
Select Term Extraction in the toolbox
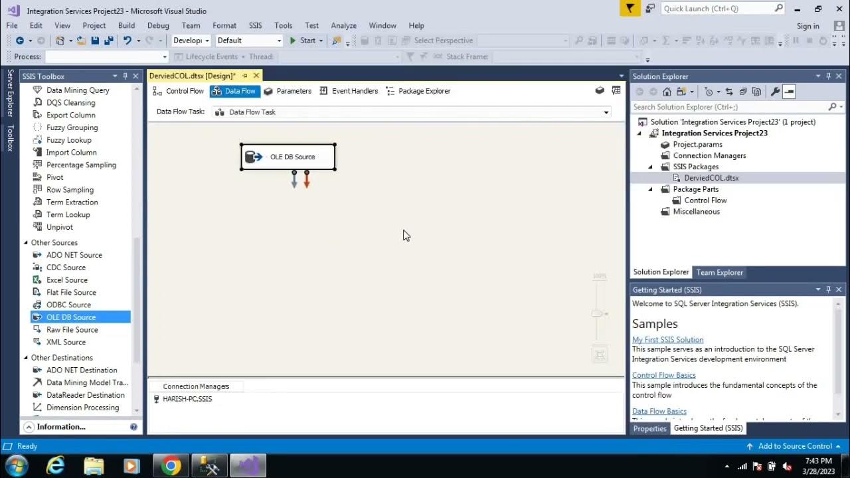pos(72,202)
